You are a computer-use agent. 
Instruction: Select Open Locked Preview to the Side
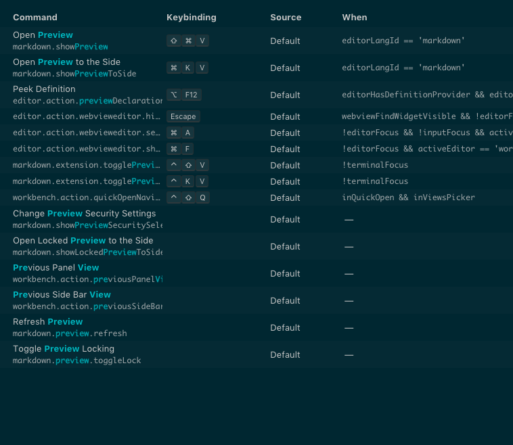tap(256, 247)
